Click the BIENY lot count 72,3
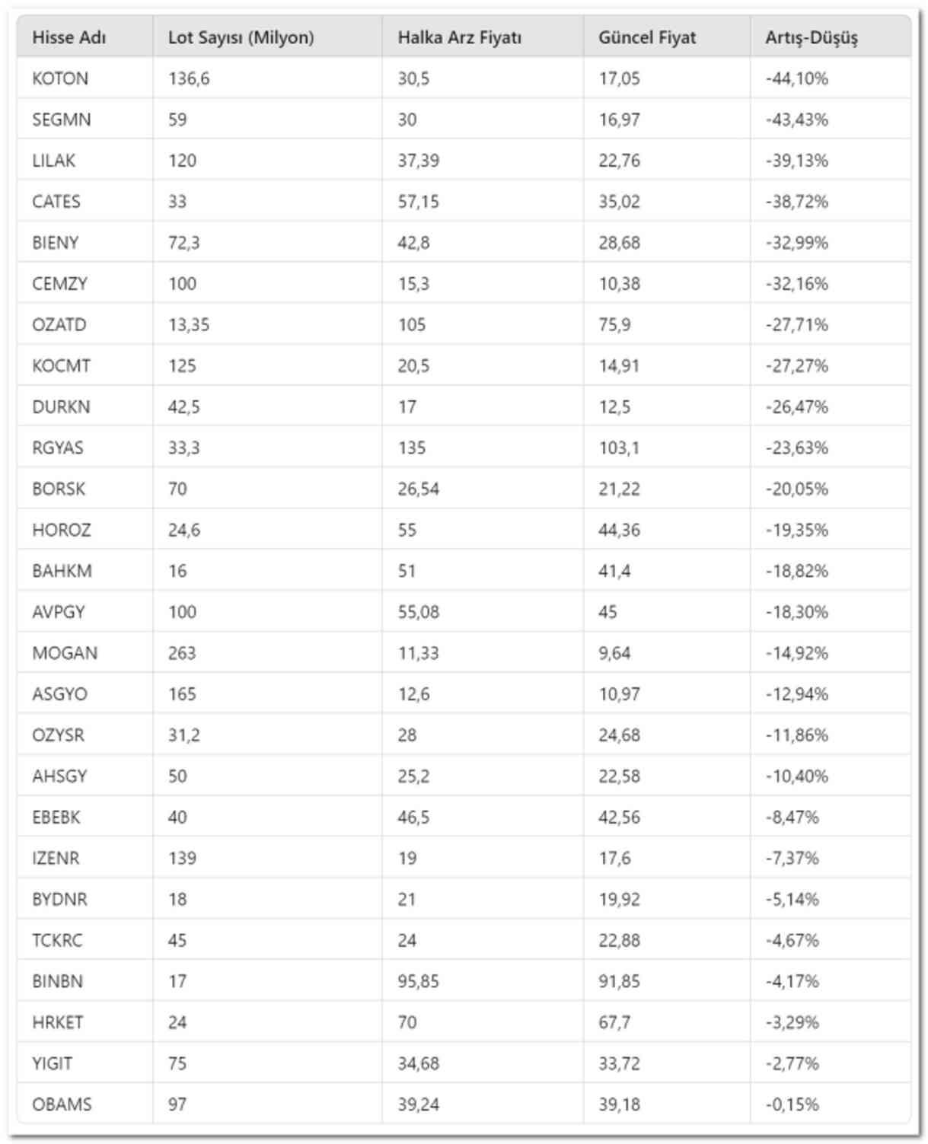This screenshot has width=928, height=1144. [184, 243]
